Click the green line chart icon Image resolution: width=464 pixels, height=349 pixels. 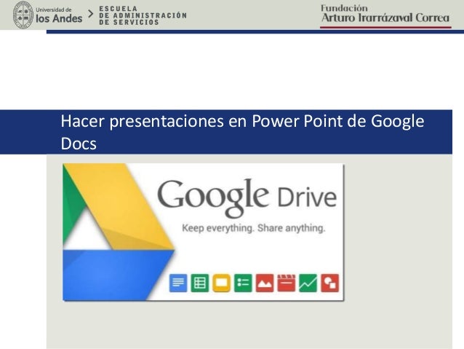(308, 283)
